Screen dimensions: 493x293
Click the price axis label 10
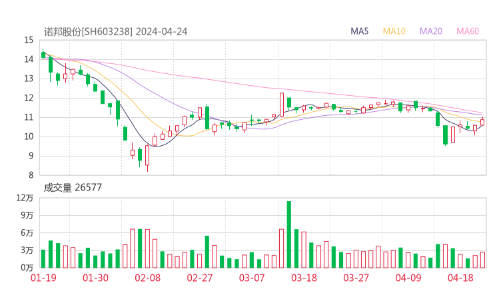click(29, 137)
